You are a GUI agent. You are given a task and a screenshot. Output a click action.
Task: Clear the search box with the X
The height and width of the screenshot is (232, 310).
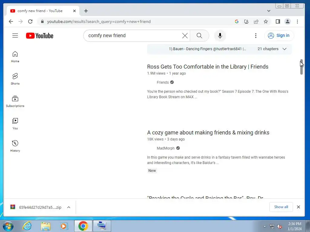[185, 36]
